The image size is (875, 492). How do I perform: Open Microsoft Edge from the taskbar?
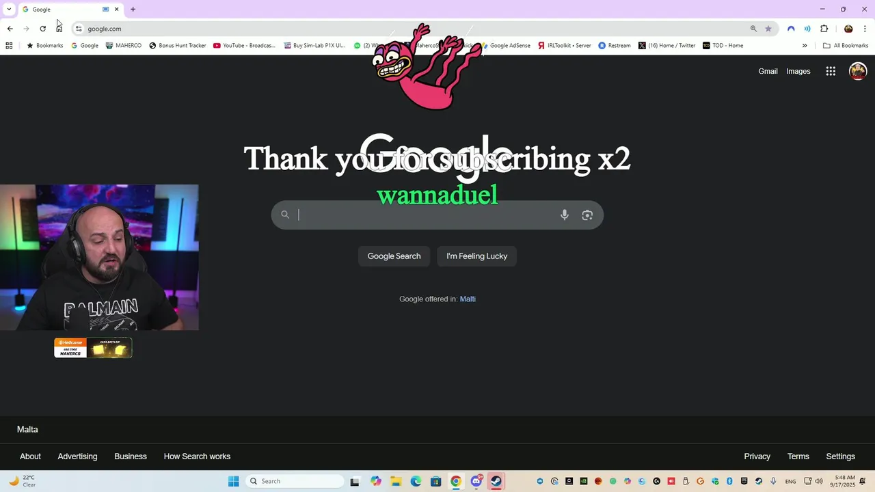point(416,481)
